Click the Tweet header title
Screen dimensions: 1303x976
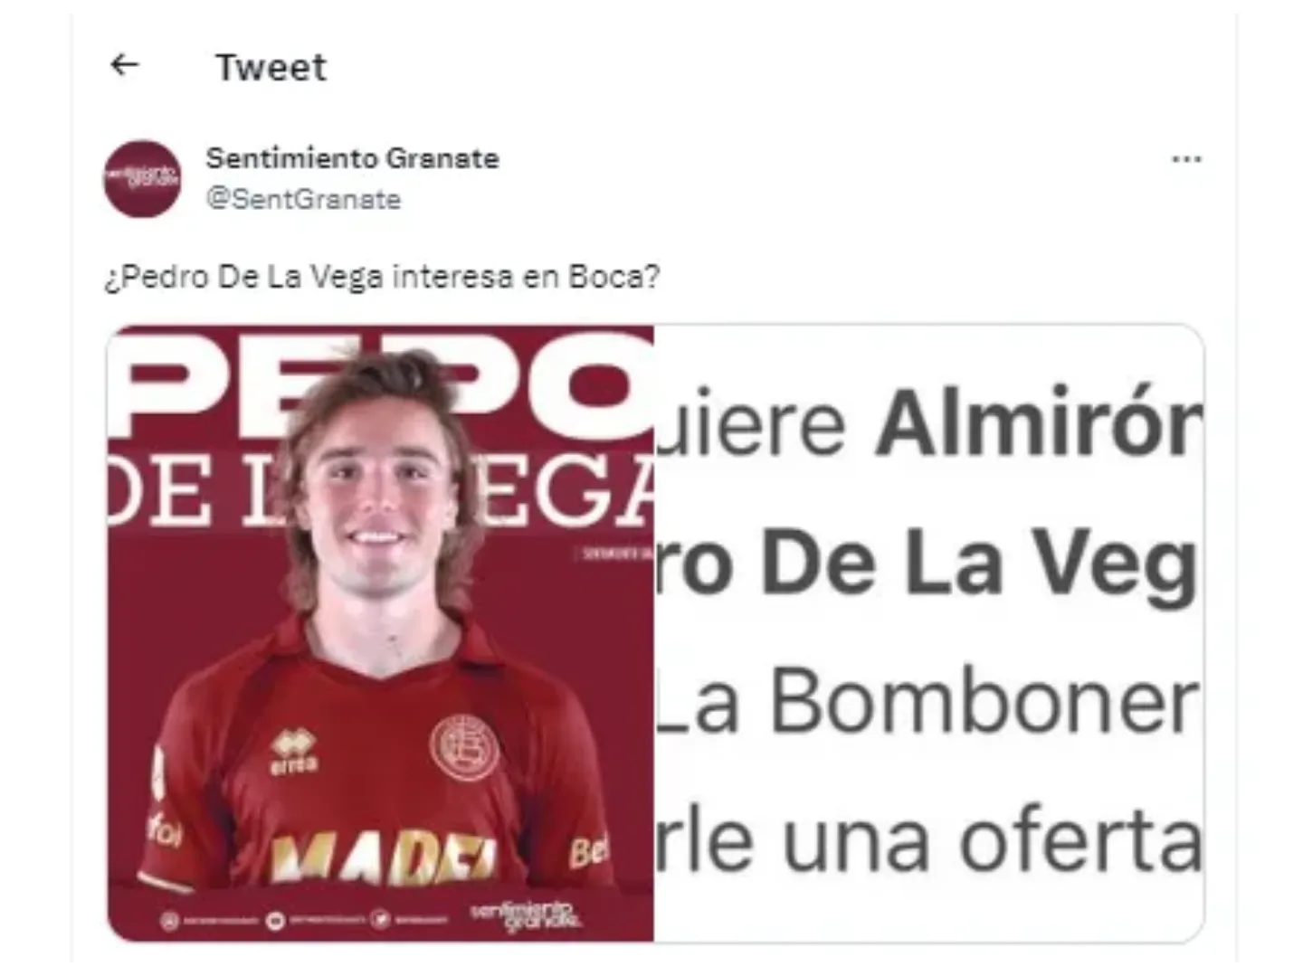(x=271, y=67)
